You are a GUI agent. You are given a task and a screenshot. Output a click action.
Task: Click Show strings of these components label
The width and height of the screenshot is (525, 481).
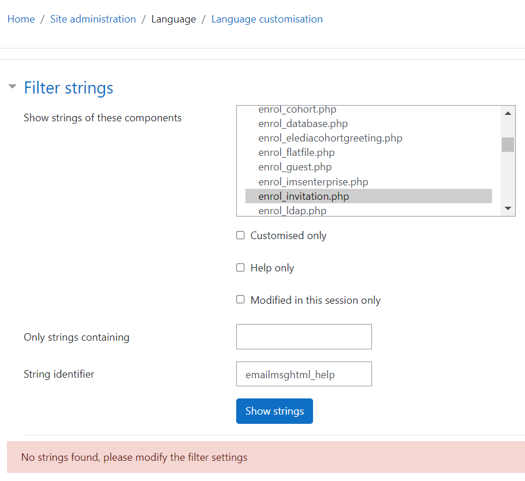[x=102, y=118]
